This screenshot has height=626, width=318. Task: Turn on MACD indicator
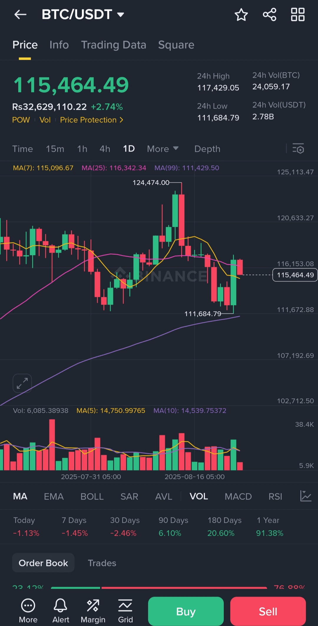[238, 497]
